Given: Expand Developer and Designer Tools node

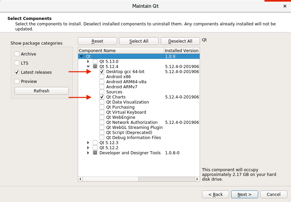Looking at the screenshot, I should [88, 153].
